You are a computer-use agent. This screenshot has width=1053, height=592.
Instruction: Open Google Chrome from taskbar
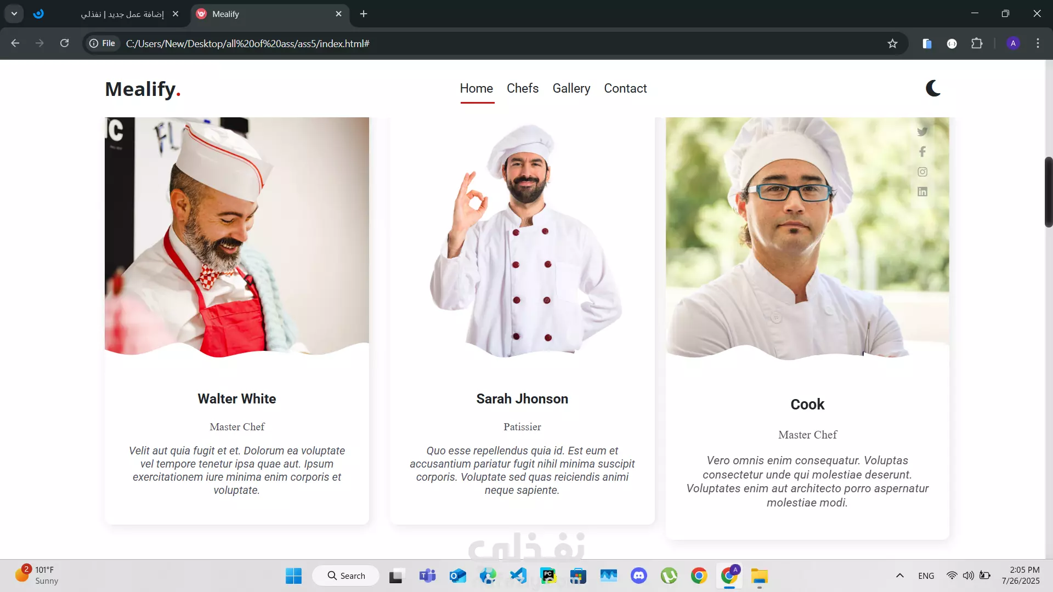coord(699,576)
